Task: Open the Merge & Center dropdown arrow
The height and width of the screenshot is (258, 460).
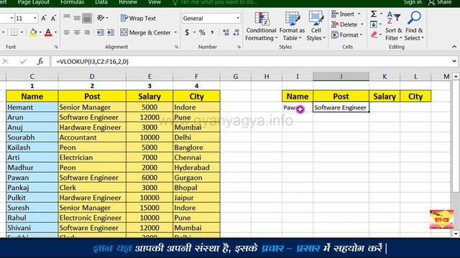Action: pos(175,32)
